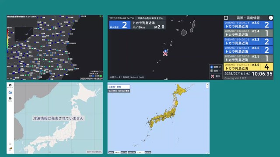Open the tsunami wave icon in sidebar
Viewport: 280px width, 157px height.
(10, 92)
